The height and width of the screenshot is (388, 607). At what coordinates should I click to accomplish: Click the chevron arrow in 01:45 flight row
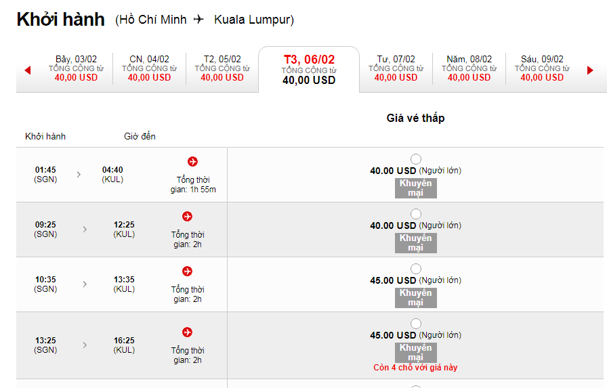(79, 175)
